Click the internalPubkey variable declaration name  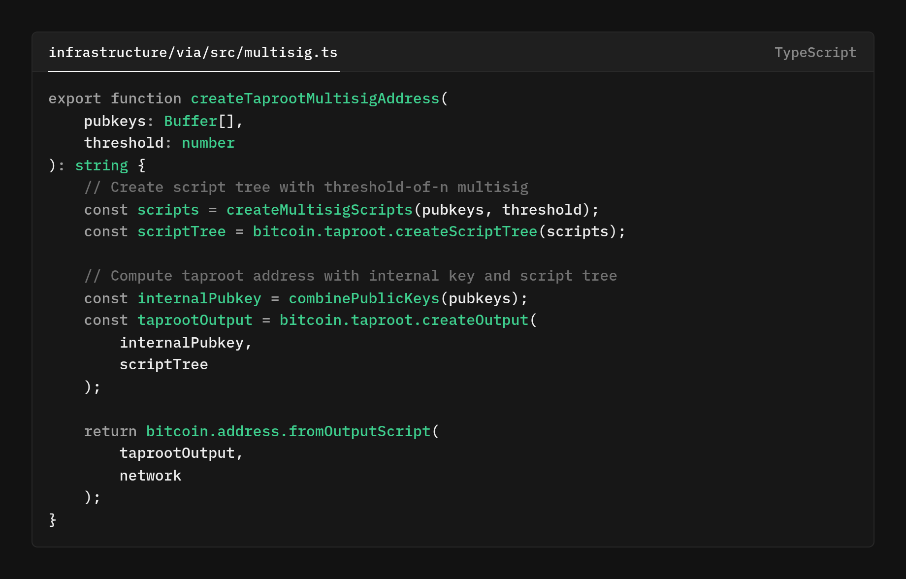tap(199, 298)
